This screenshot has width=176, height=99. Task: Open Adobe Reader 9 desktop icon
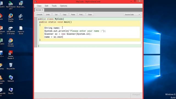pyautogui.click(x=11, y=55)
